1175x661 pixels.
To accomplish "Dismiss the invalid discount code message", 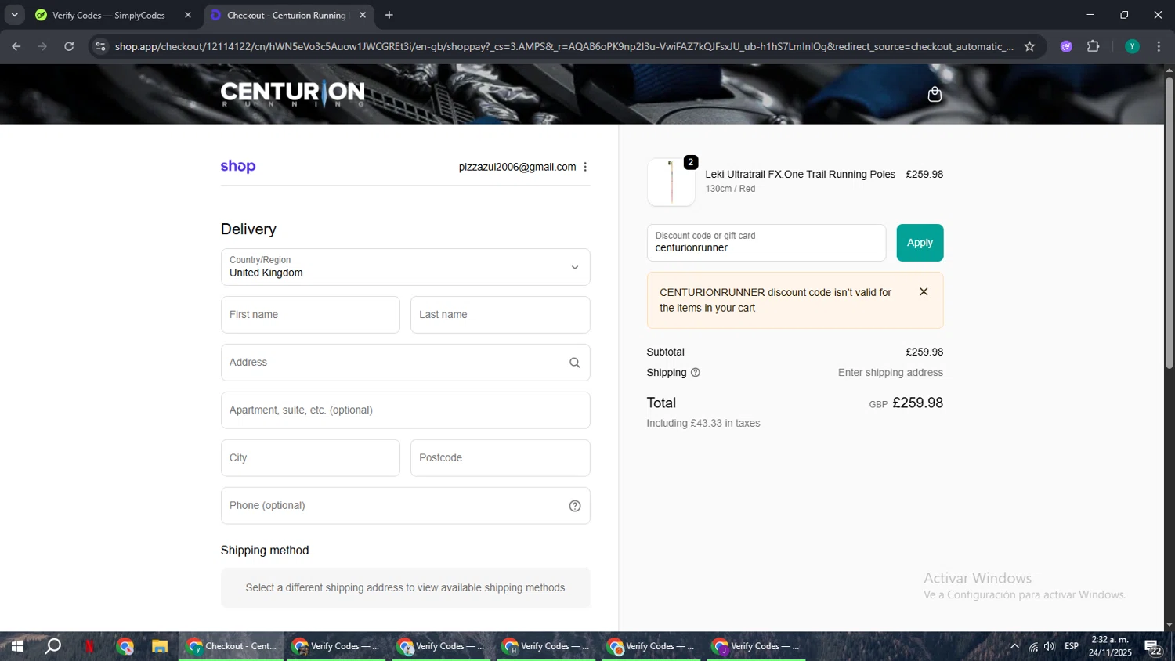I will 924,291.
